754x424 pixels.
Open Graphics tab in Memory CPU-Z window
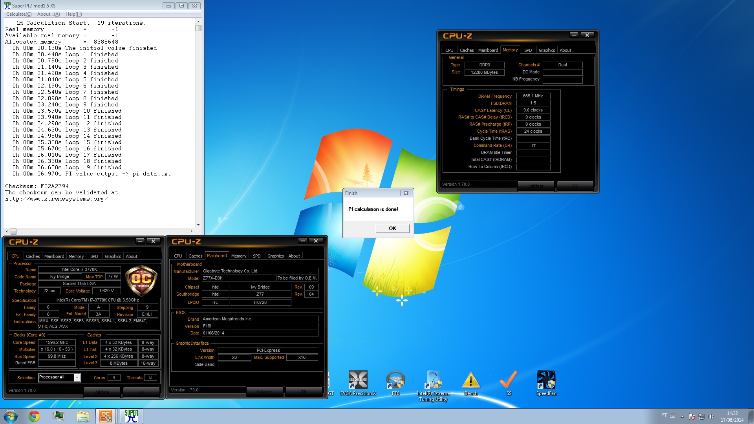click(547, 50)
